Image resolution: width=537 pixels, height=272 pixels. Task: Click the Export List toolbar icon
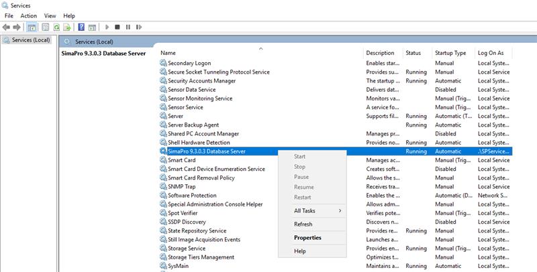(x=67, y=27)
